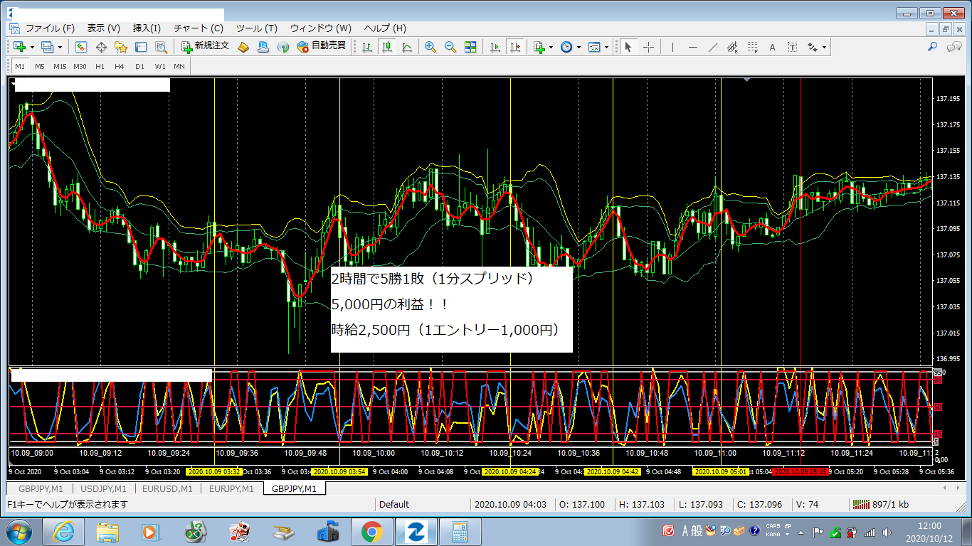972x546 pixels.
Task: Open Google Chrome from the taskbar
Action: pyautogui.click(x=371, y=531)
